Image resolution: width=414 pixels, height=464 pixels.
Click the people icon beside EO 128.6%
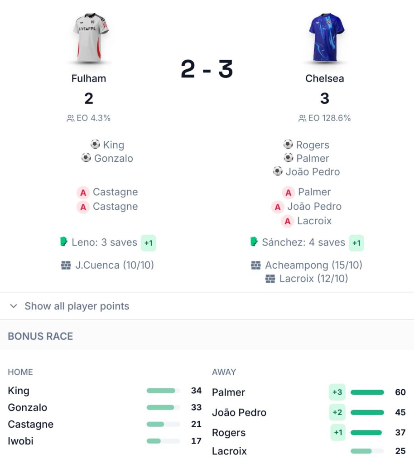coord(303,118)
